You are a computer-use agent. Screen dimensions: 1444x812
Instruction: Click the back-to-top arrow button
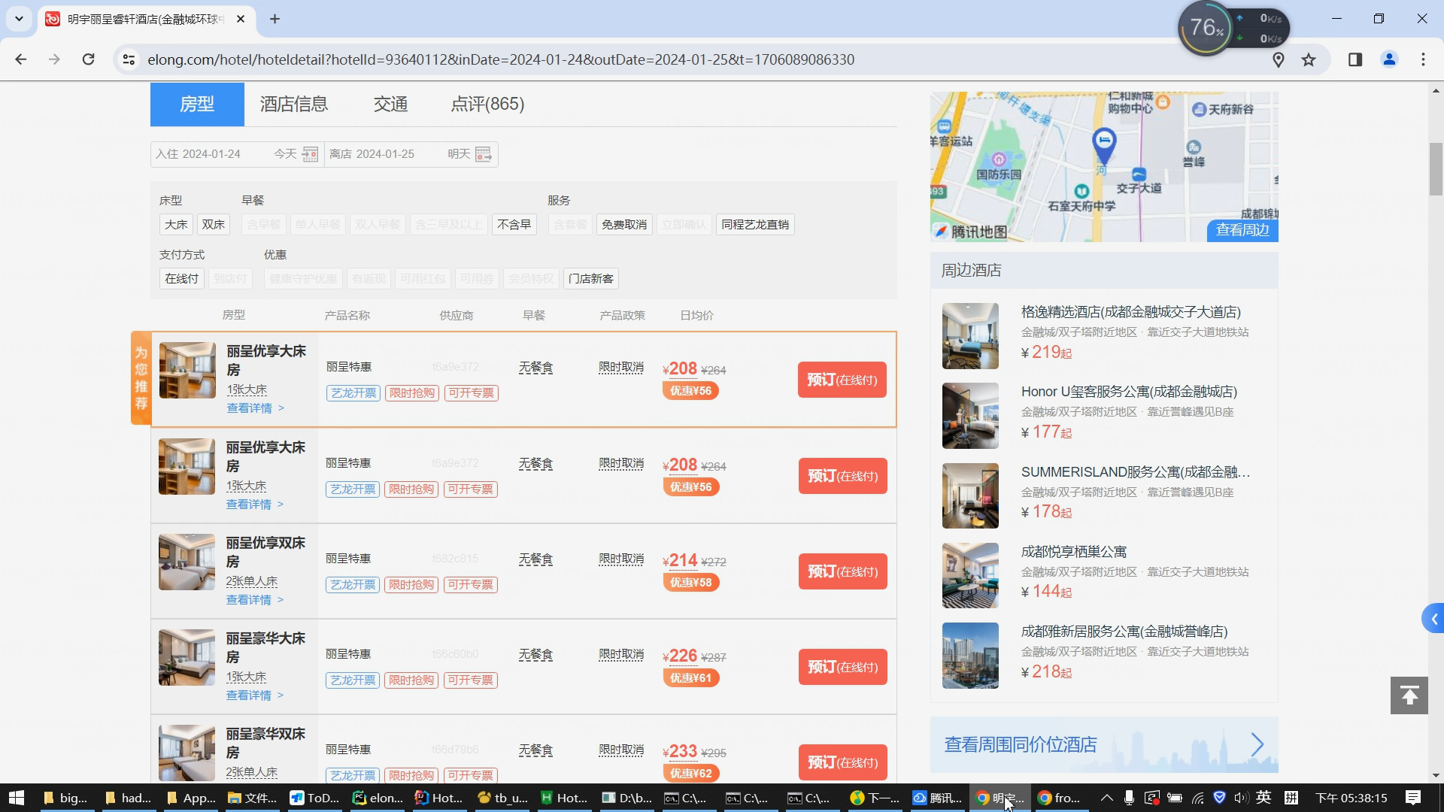pyautogui.click(x=1409, y=695)
